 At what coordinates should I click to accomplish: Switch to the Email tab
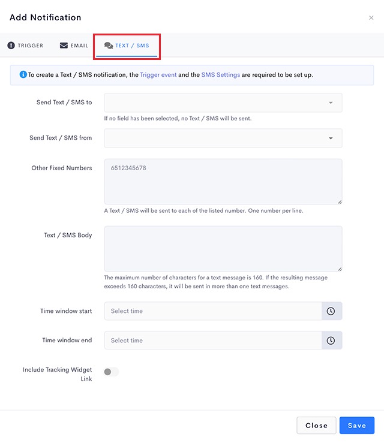(74, 46)
